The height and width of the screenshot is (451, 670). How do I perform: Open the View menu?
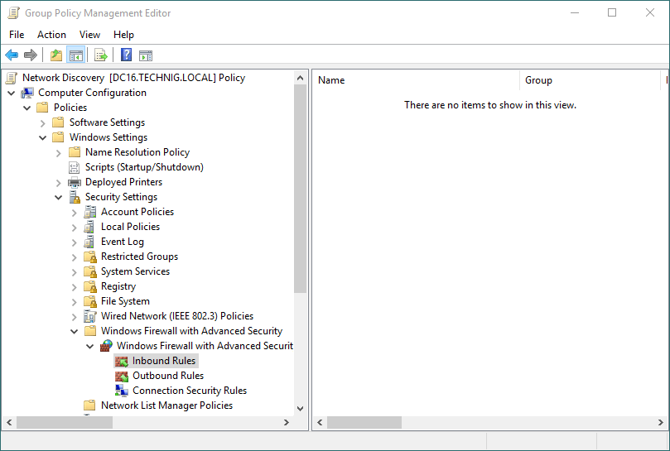click(x=89, y=35)
